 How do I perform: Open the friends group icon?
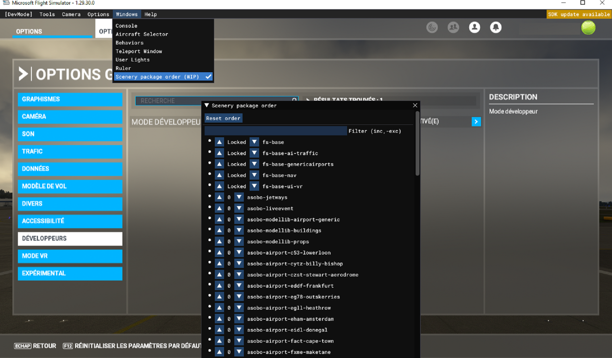[453, 27]
